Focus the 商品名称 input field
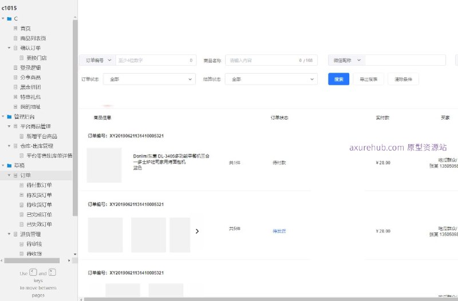This screenshot has height=301, width=458. pos(271,60)
